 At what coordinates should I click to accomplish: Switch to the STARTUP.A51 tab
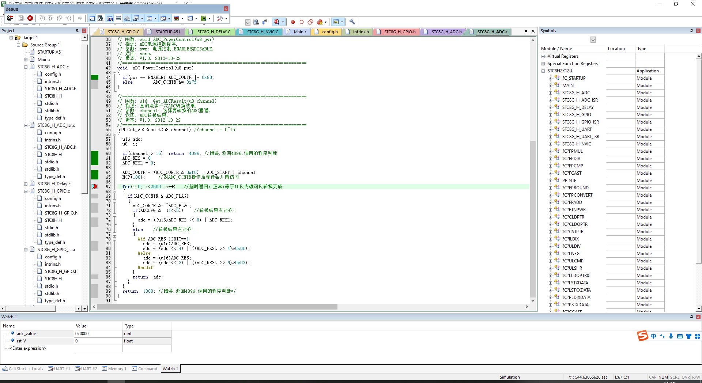(x=164, y=32)
